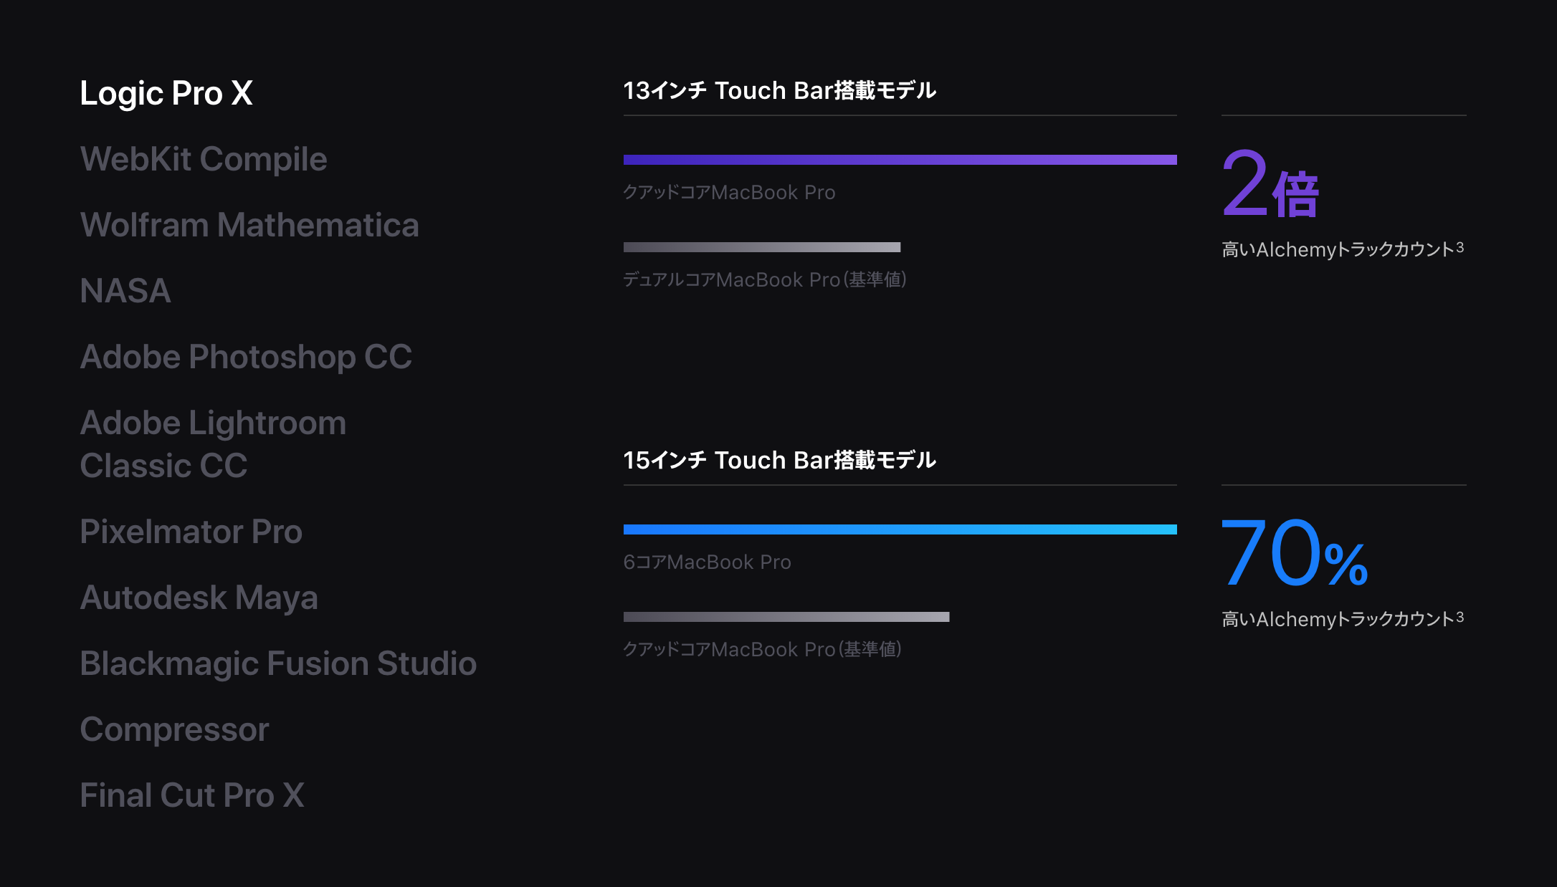Click the purple 2倍 result figure

(1270, 183)
